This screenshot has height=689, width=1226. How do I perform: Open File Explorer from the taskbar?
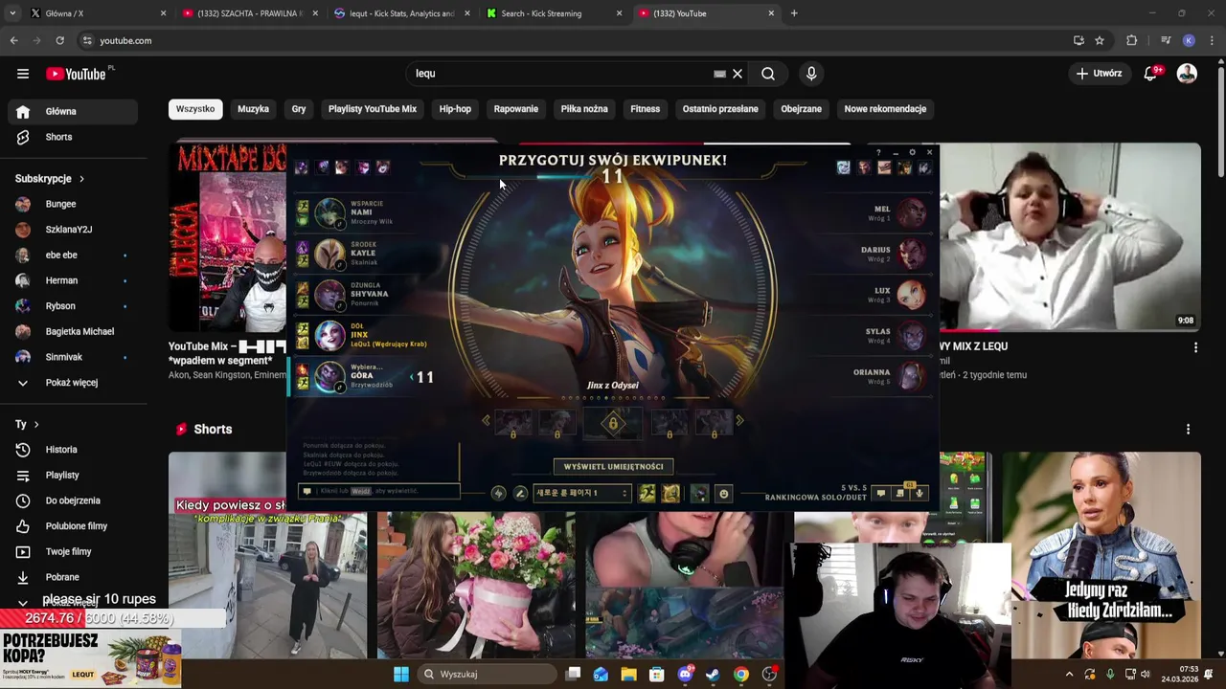pos(628,674)
